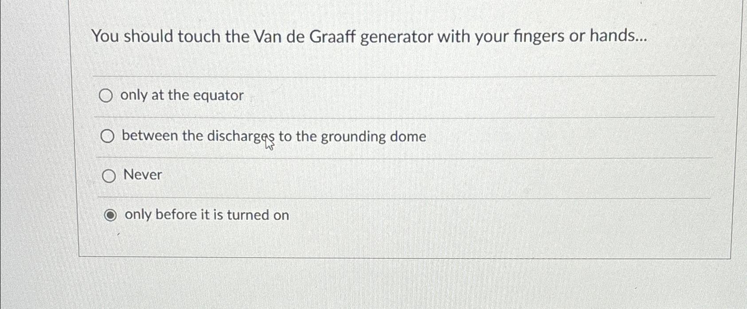This screenshot has width=747, height=309.
Task: Click the text "between the discharges to the grounding dome"
Action: pyautogui.click(x=274, y=136)
